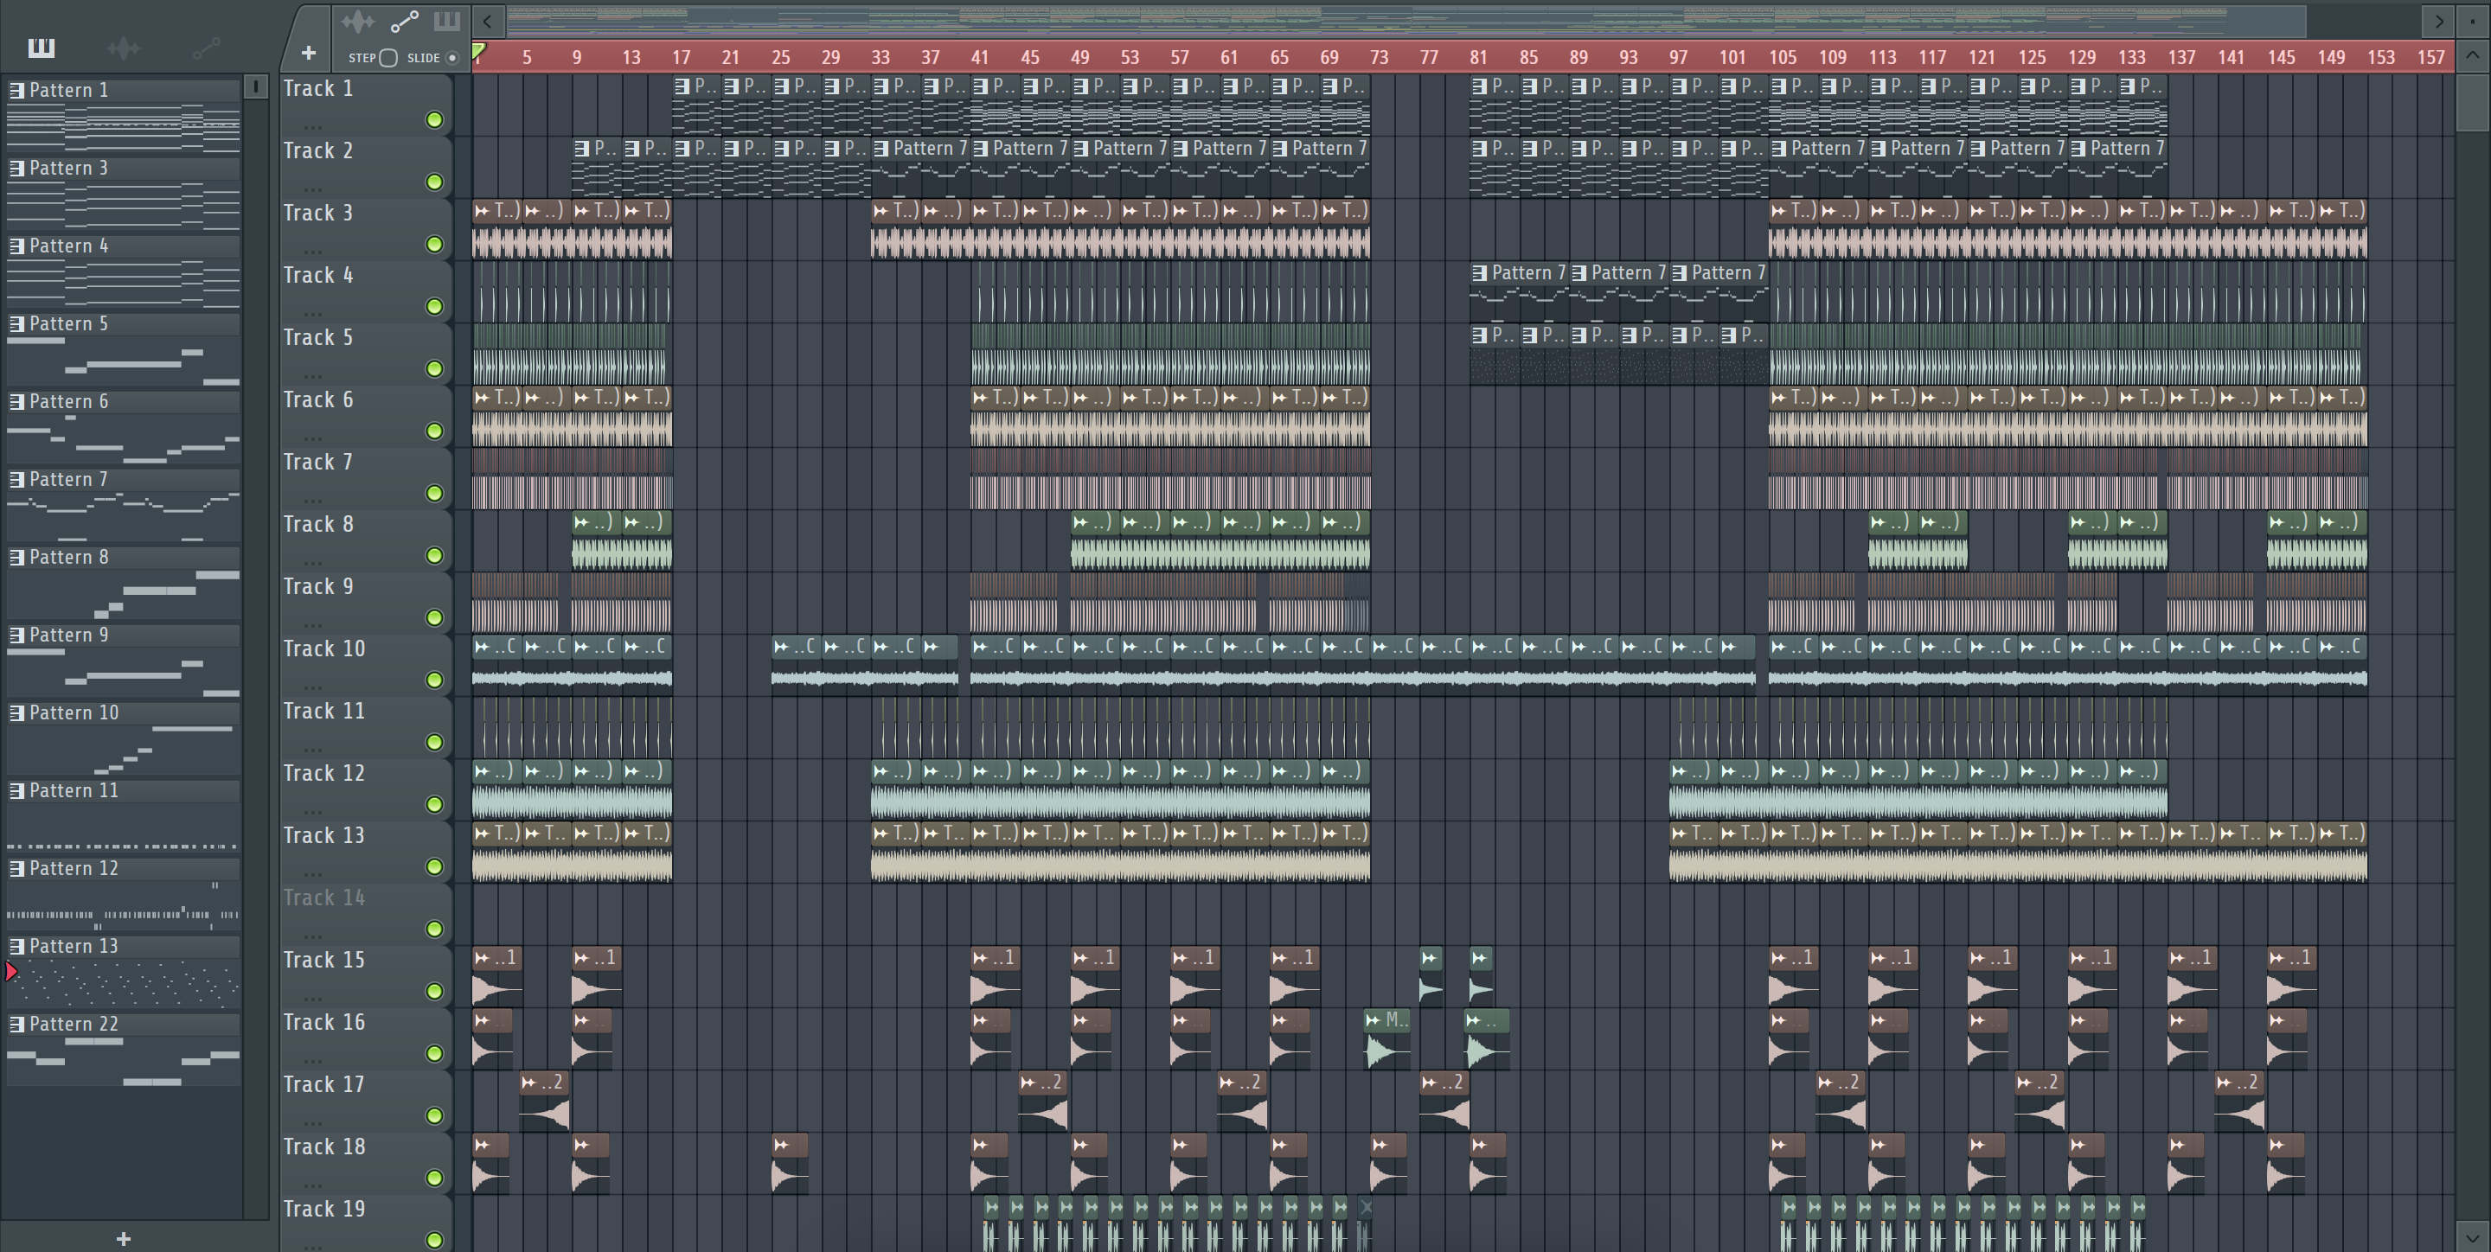
Task: Focus pattern clips in playlist toolbar
Action: (447, 22)
